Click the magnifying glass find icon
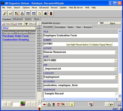 click(5, 13)
